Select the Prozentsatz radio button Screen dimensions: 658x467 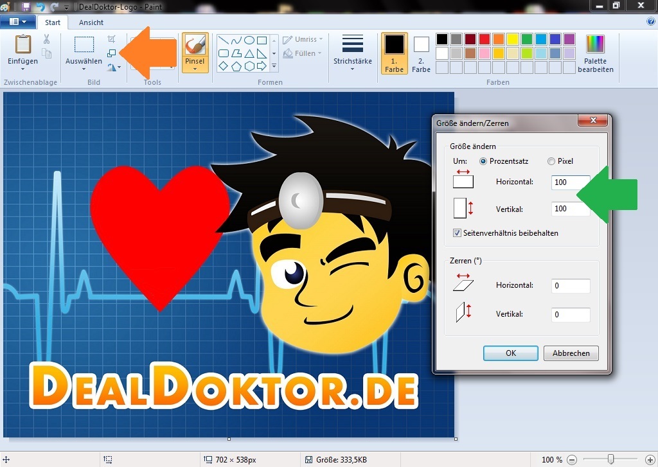pyautogui.click(x=483, y=161)
